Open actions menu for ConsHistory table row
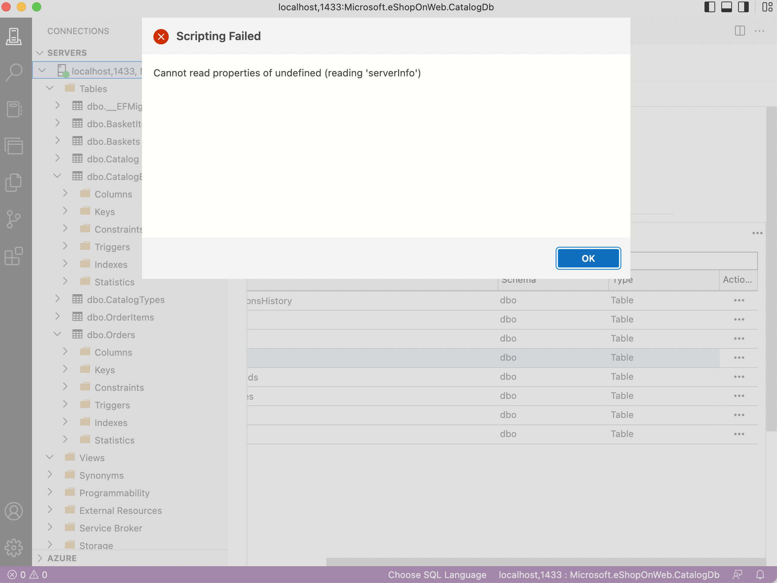Image resolution: width=777 pixels, height=583 pixels. tap(739, 300)
